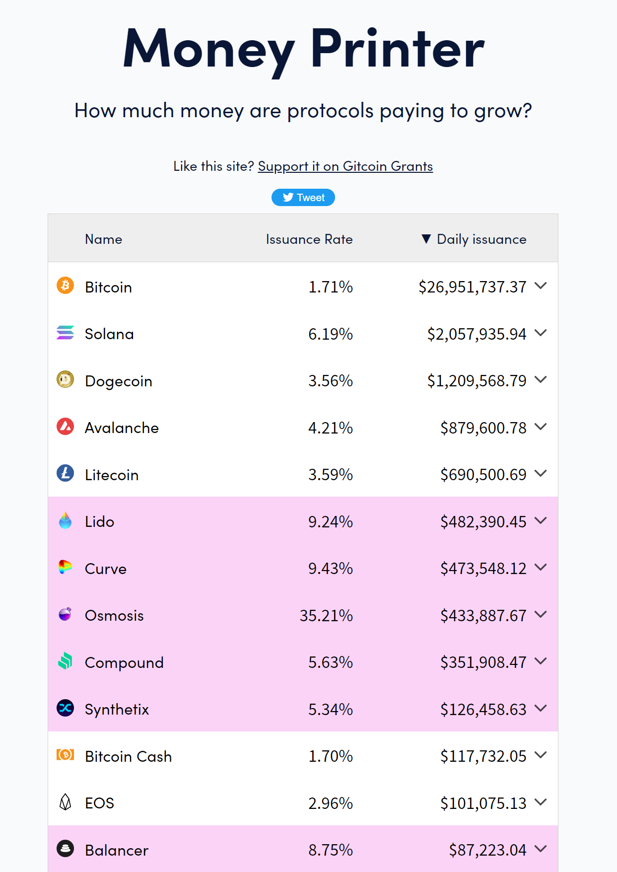Screen dimensions: 617x872
Task: Expand the Bitcoin row details chevron
Action: (x=541, y=286)
